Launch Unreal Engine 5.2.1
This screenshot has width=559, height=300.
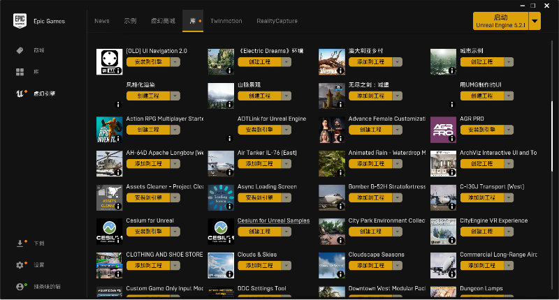500,21
